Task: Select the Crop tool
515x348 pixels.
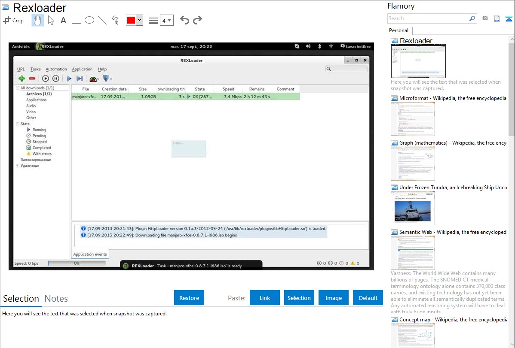Action: click(x=13, y=20)
